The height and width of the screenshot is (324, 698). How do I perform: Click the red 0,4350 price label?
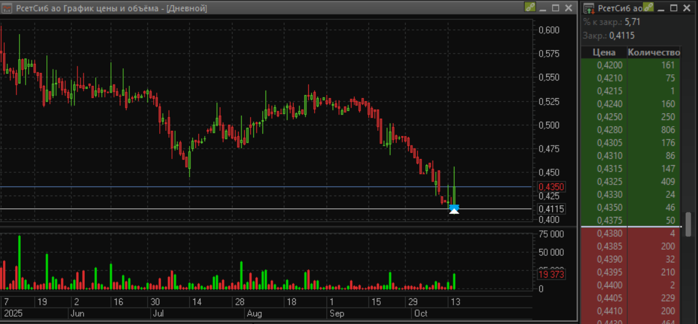[552, 186]
